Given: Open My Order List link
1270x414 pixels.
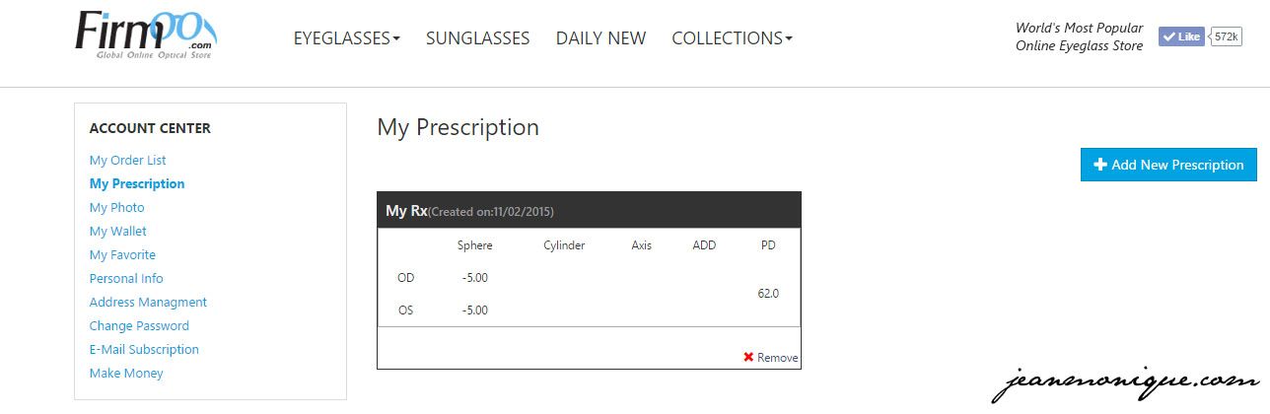Looking at the screenshot, I should click(x=127, y=160).
